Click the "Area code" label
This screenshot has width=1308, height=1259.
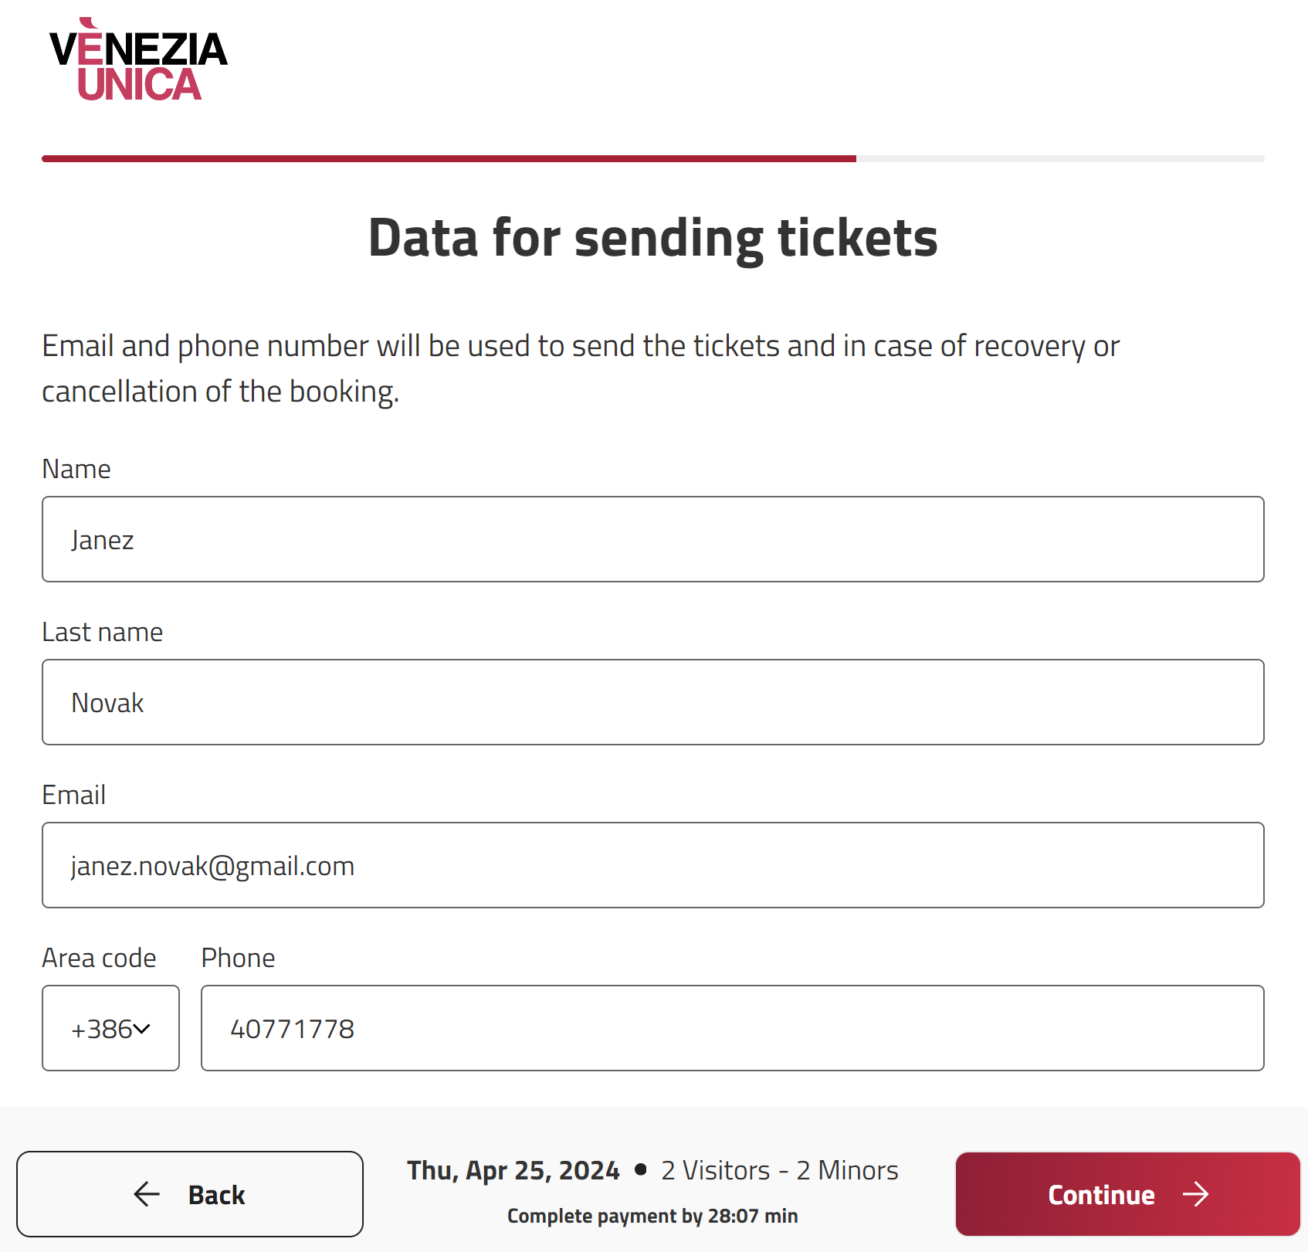(x=99, y=958)
